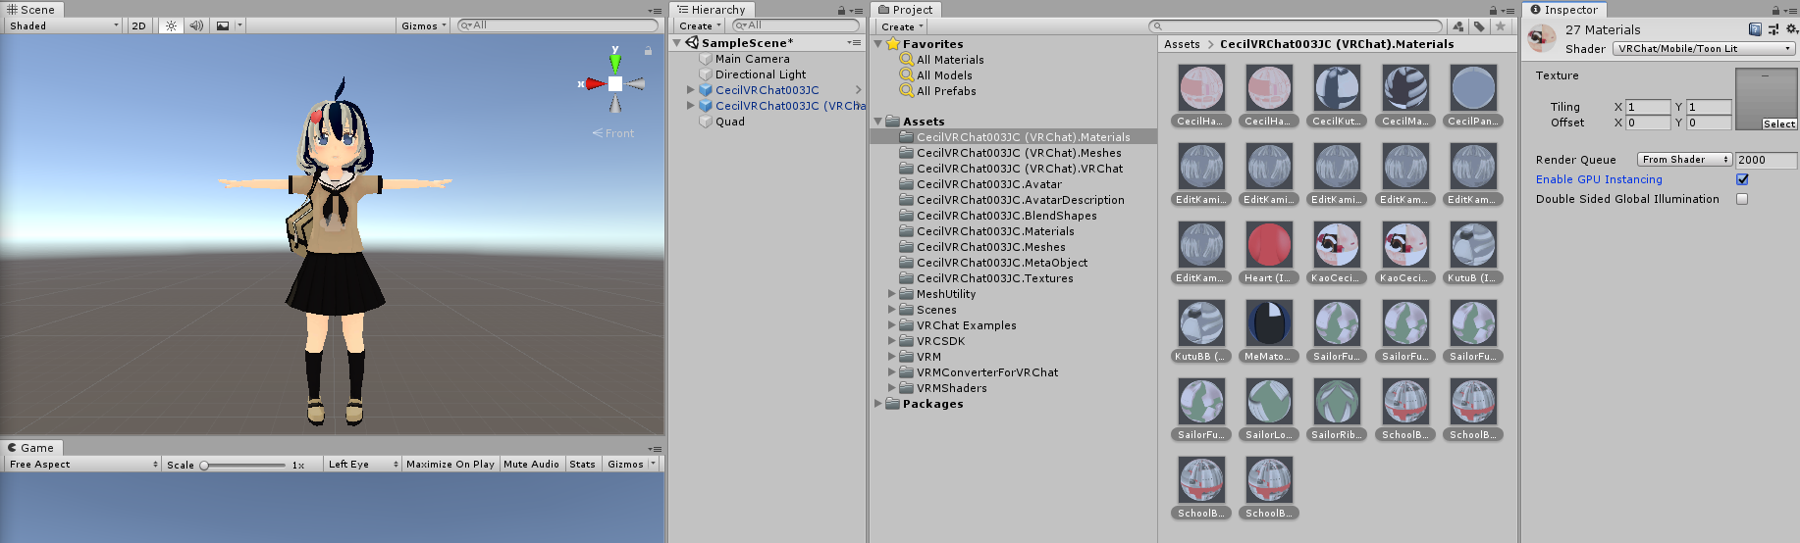Viewport: 1800px width, 543px height.
Task: Open Gizmos dropdown in Scene view
Action: 424,25
